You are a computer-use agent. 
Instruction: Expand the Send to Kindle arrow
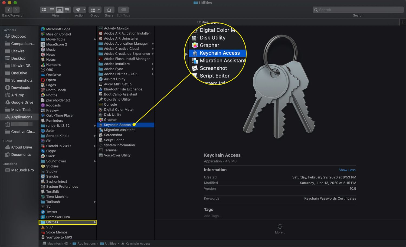point(95,136)
